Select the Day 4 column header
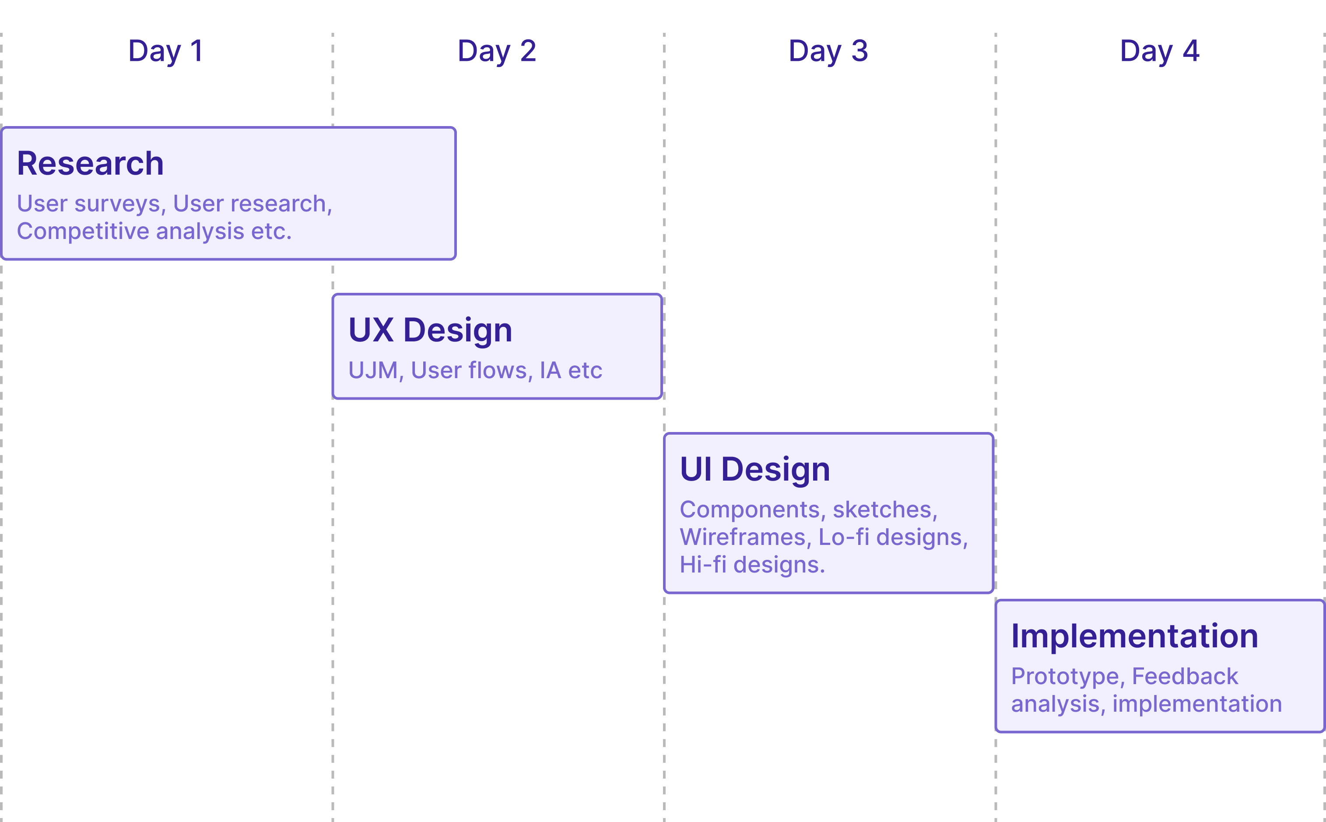The width and height of the screenshot is (1326, 822). [1160, 51]
